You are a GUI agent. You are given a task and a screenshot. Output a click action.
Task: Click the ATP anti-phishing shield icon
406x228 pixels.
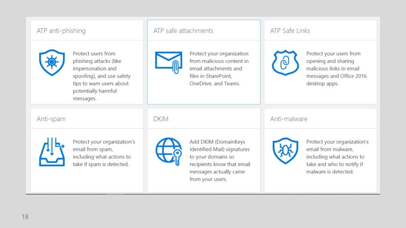tap(52, 63)
